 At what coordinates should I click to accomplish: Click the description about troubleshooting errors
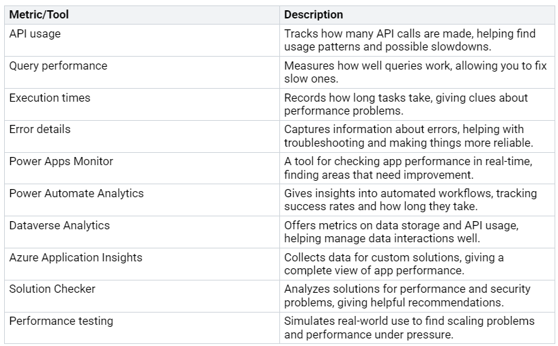pos(410,136)
